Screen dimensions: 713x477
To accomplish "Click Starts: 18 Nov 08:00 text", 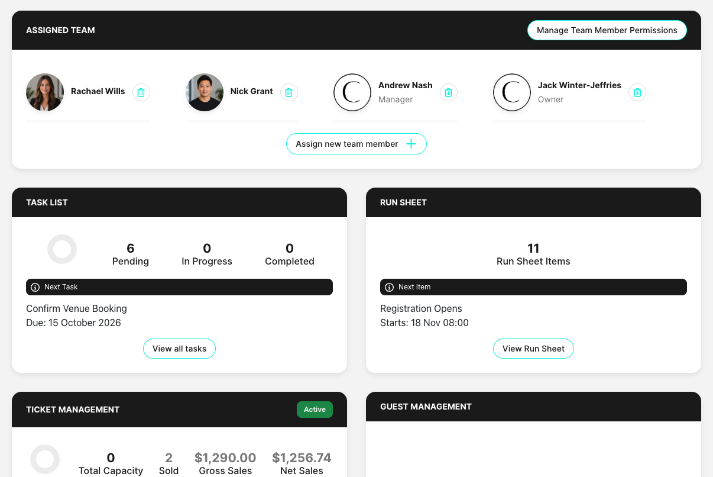I will [424, 323].
